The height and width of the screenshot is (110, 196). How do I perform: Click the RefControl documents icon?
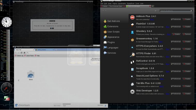(132, 62)
